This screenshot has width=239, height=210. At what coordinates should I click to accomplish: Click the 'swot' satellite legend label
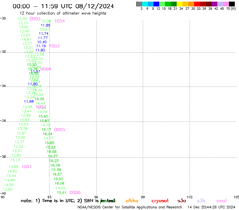coord(222,201)
